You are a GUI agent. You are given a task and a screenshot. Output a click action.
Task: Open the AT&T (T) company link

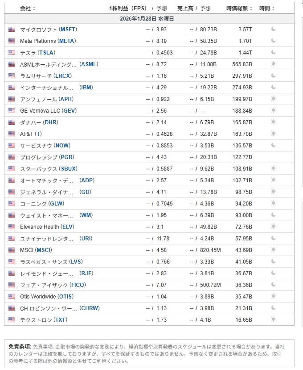pyautogui.click(x=31, y=134)
